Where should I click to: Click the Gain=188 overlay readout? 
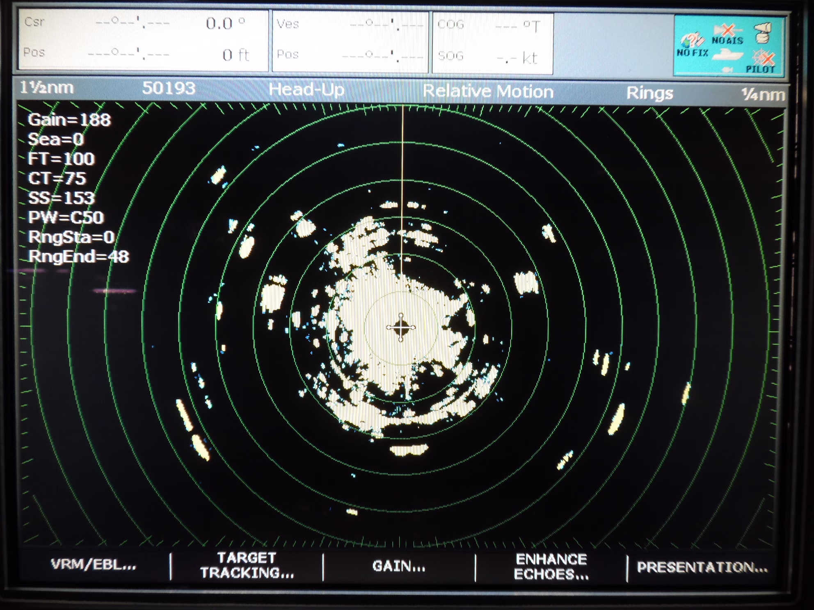click(x=69, y=120)
